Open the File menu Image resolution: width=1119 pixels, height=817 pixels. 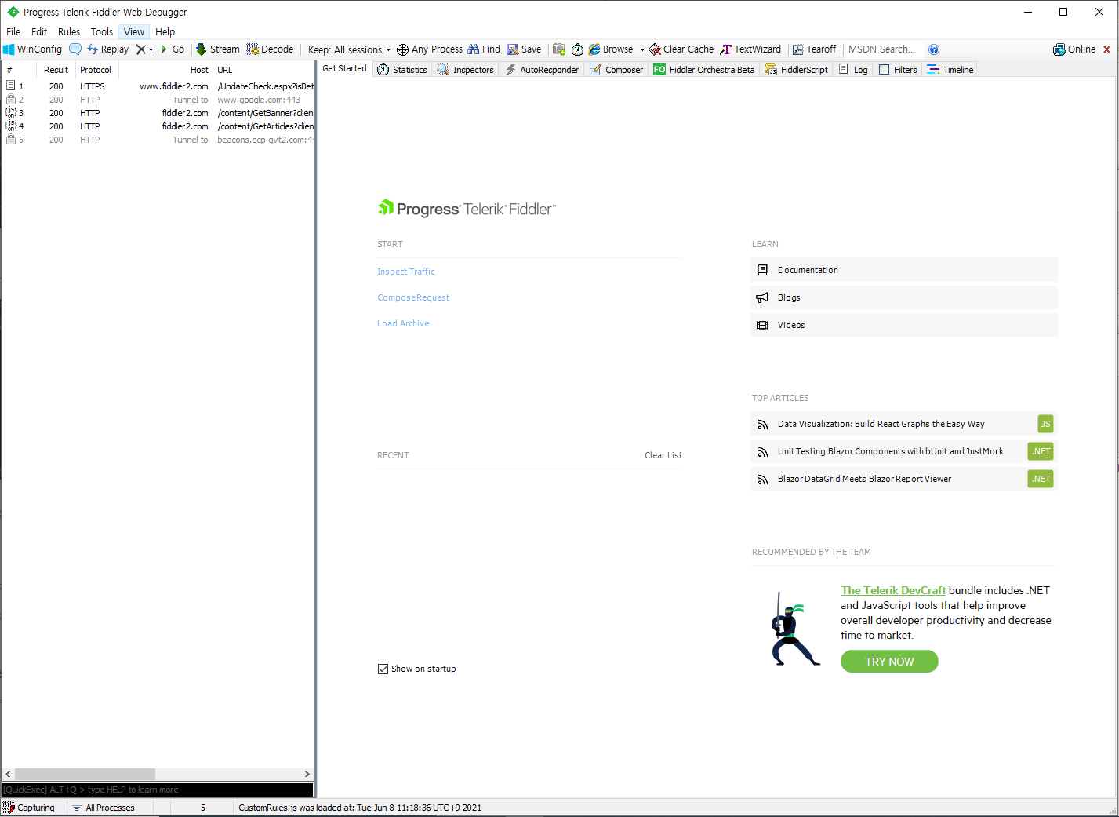click(x=13, y=31)
